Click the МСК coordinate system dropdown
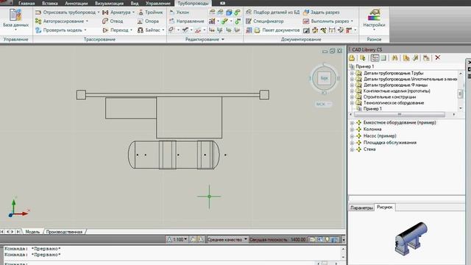Image resolution: width=471 pixels, height=265 pixels. tap(323, 104)
